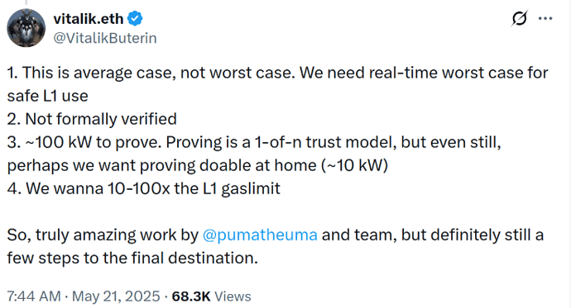The height and width of the screenshot is (308, 571).
Task: Click the 7:44 AM timestamp
Action: pos(34,296)
